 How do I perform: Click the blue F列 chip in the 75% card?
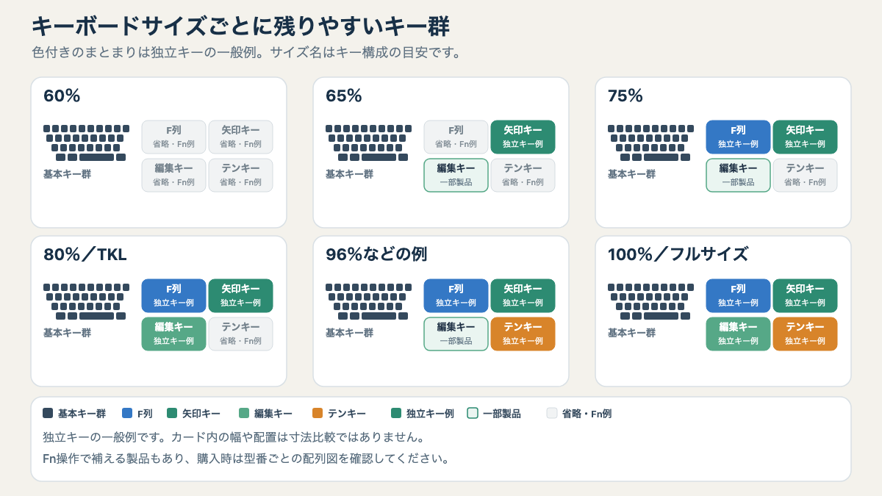click(x=738, y=137)
